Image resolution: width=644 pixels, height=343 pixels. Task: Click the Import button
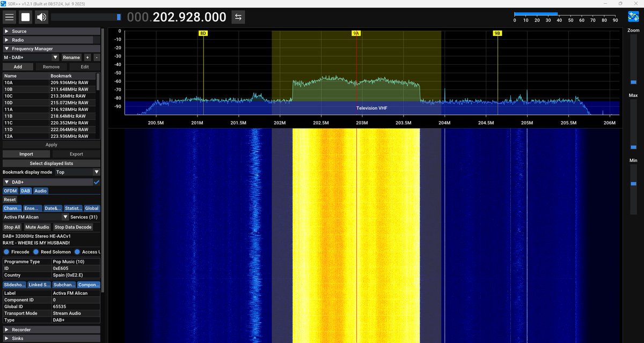(x=26, y=154)
